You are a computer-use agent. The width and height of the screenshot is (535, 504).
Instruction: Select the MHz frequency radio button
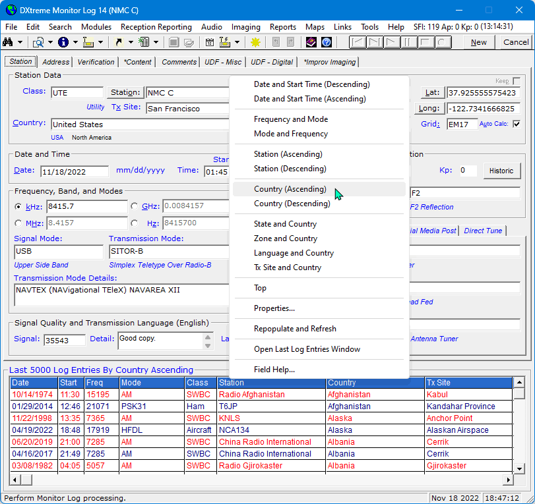pyautogui.click(x=18, y=223)
